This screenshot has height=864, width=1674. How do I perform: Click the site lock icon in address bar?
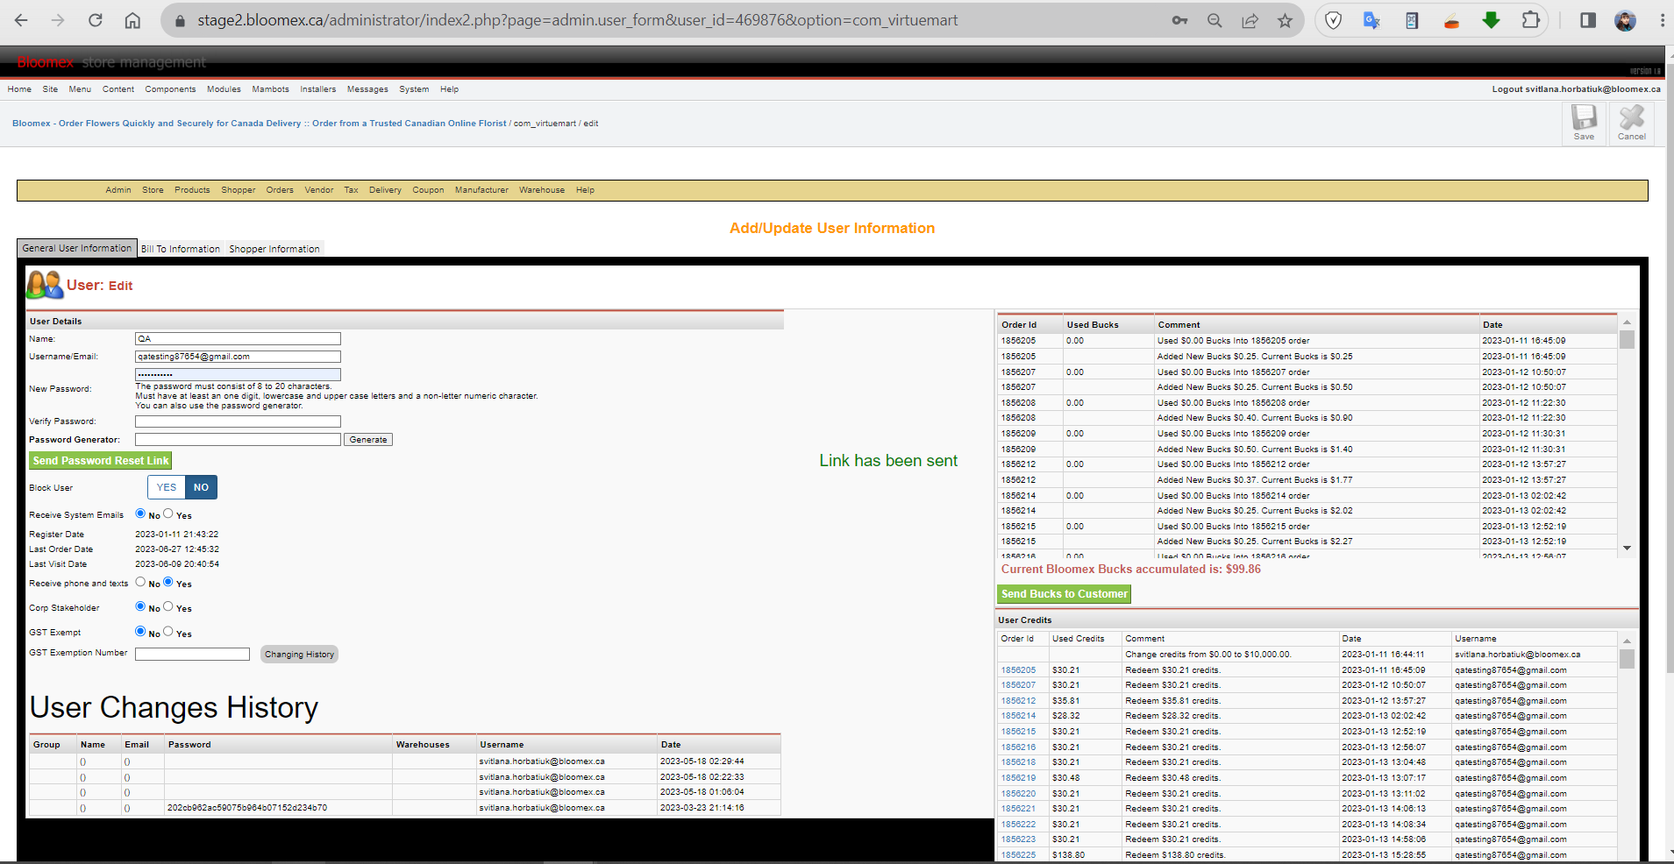[181, 20]
